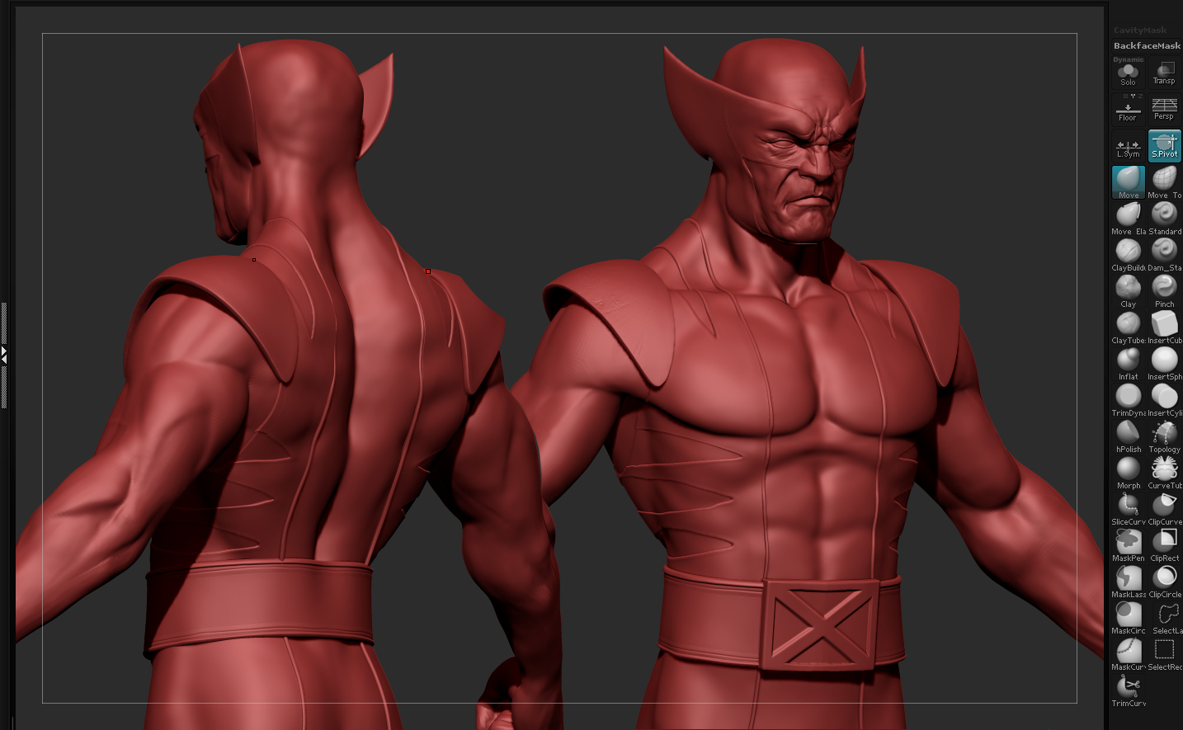Pick the MaskPen brush
The width and height of the screenshot is (1183, 730).
pyautogui.click(x=1128, y=545)
